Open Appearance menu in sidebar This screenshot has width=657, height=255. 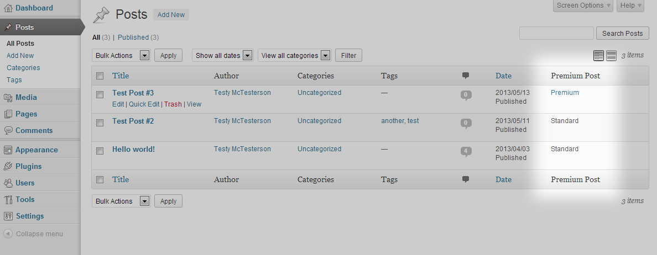[36, 150]
